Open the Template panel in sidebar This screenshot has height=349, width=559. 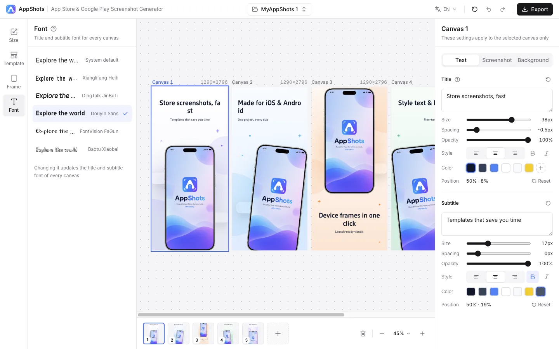tap(14, 58)
